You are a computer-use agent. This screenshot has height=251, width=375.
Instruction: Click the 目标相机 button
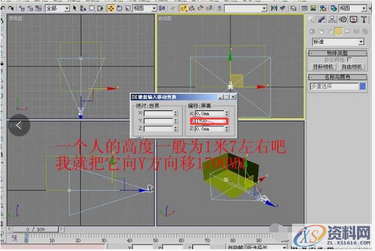324,67
